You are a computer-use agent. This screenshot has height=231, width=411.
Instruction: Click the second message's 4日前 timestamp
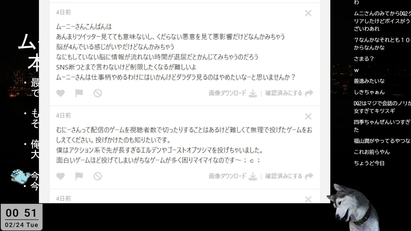coord(63,116)
